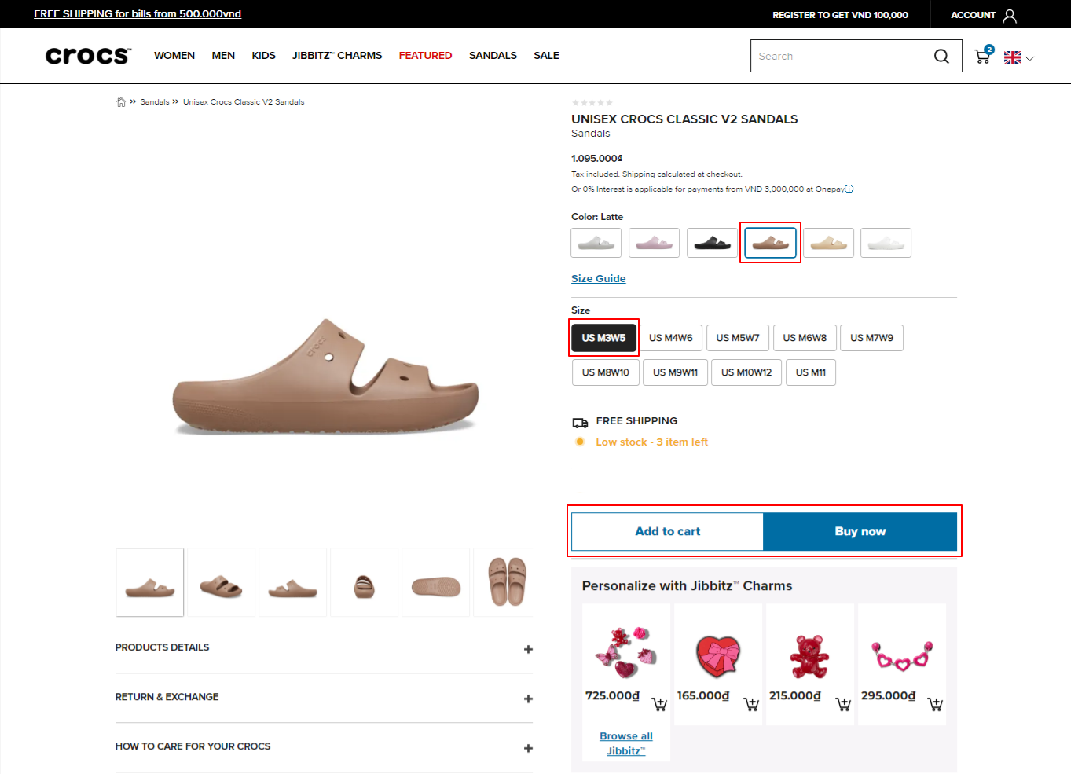
Task: Click Browse all Jibbitz link
Action: pos(626,744)
